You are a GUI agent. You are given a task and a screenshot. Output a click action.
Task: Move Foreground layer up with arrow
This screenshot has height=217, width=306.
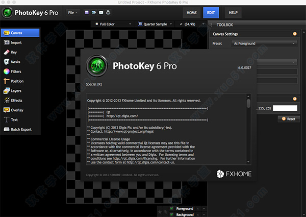pyautogui.click(x=198, y=209)
